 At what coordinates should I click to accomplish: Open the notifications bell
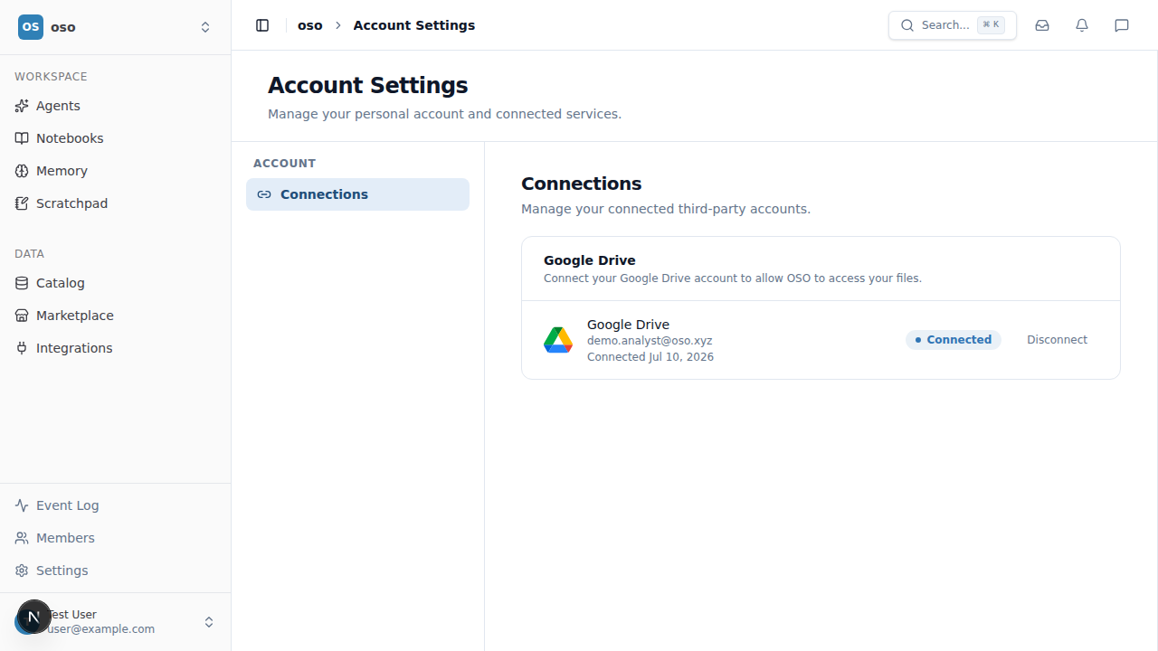click(x=1082, y=25)
